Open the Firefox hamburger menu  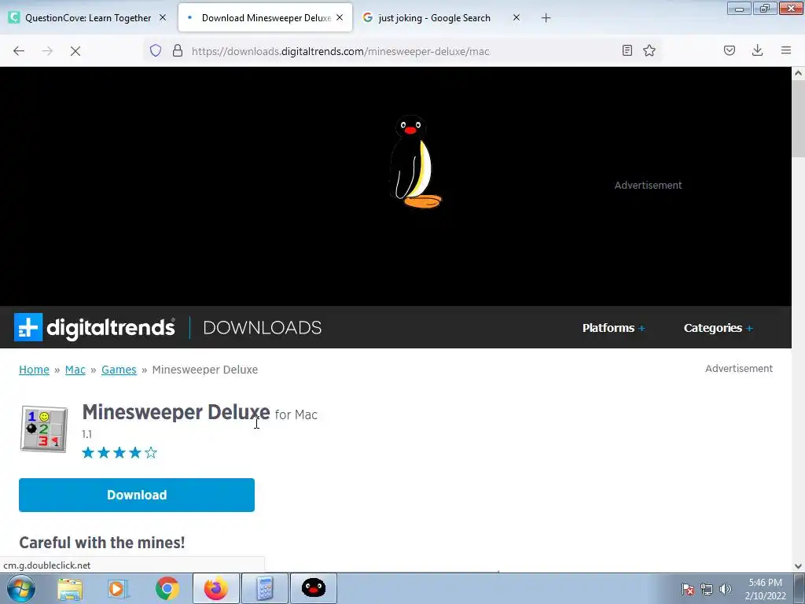tap(786, 50)
